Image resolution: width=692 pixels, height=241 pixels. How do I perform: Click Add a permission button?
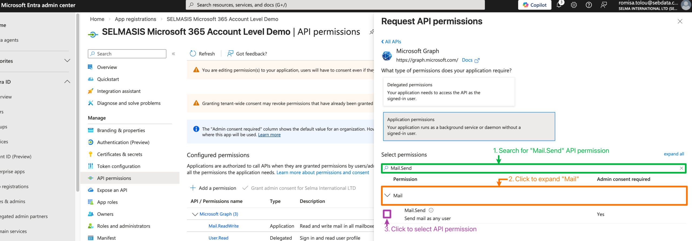tap(213, 188)
